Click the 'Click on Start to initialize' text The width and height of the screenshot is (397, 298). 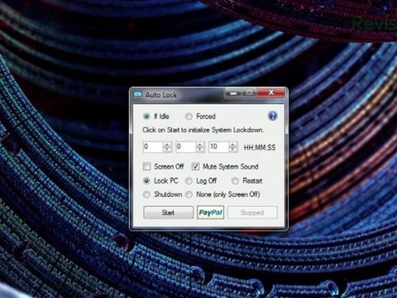click(x=203, y=130)
